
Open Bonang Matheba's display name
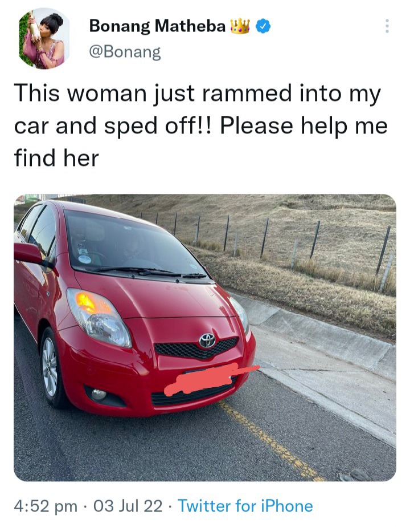pyautogui.click(x=157, y=26)
